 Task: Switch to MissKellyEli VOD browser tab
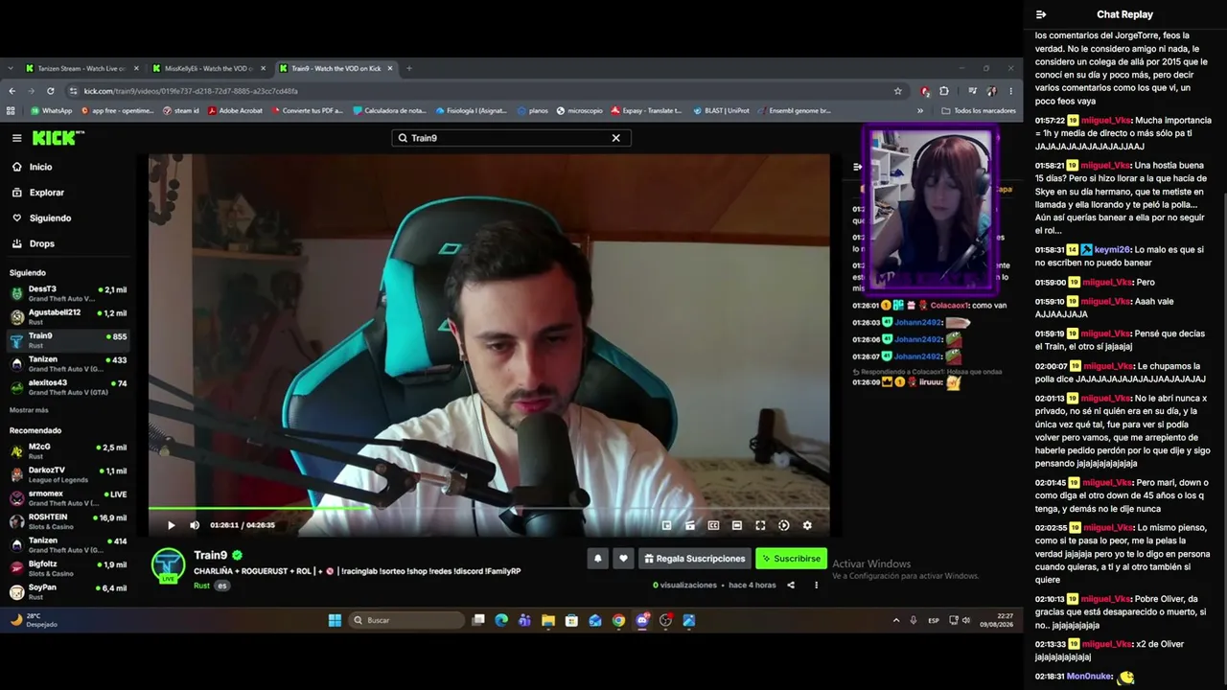(x=208, y=68)
